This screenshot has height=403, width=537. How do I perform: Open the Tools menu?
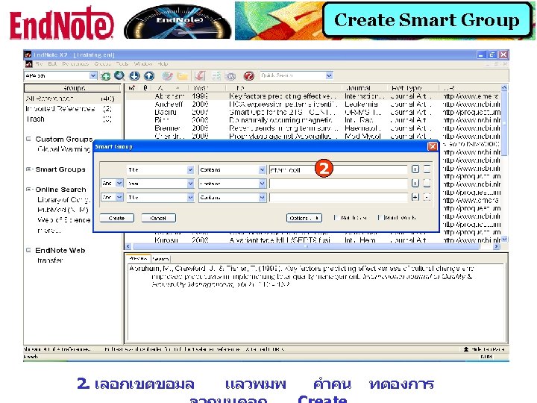[x=122, y=64]
